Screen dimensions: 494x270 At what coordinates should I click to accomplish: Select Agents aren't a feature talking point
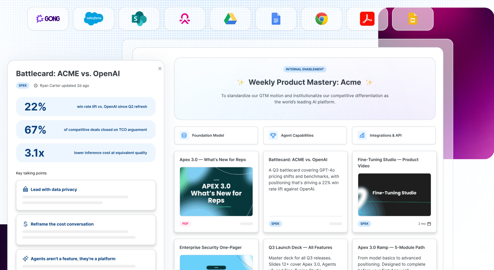pos(86,260)
